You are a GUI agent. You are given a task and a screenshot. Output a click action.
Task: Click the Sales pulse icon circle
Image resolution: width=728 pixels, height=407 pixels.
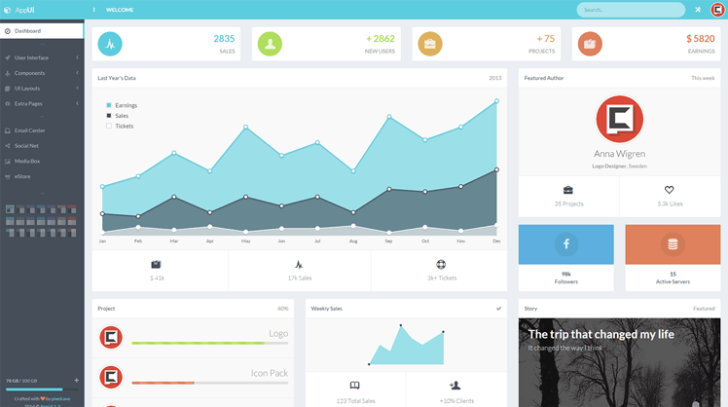111,44
